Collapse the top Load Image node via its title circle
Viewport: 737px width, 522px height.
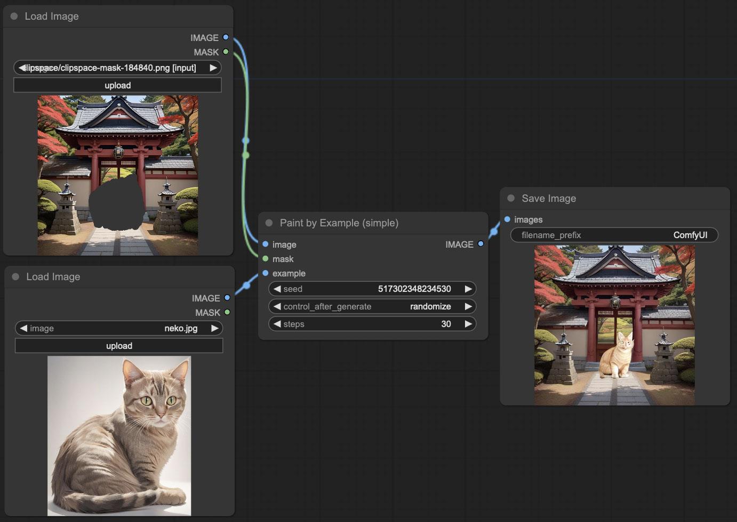click(13, 16)
